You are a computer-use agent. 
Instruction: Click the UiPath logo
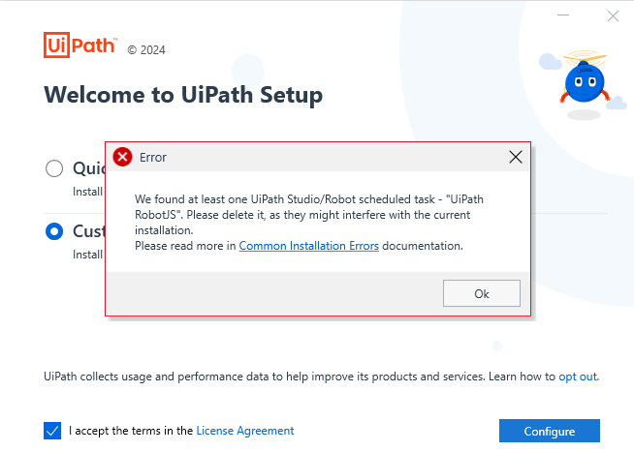point(80,45)
